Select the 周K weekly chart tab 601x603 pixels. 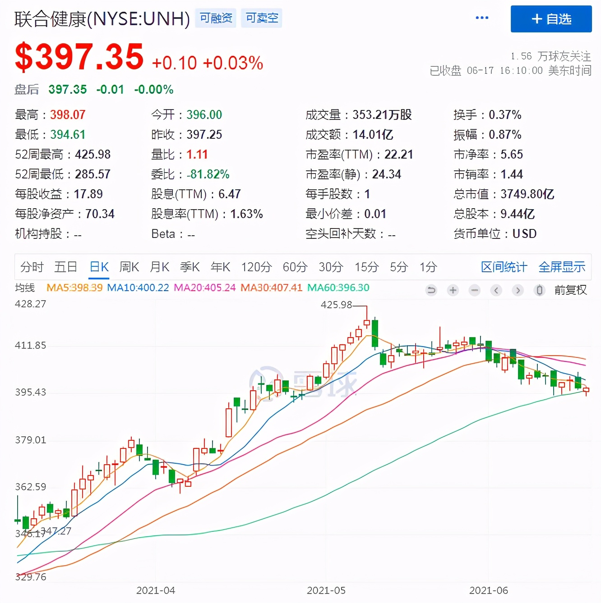tap(129, 267)
